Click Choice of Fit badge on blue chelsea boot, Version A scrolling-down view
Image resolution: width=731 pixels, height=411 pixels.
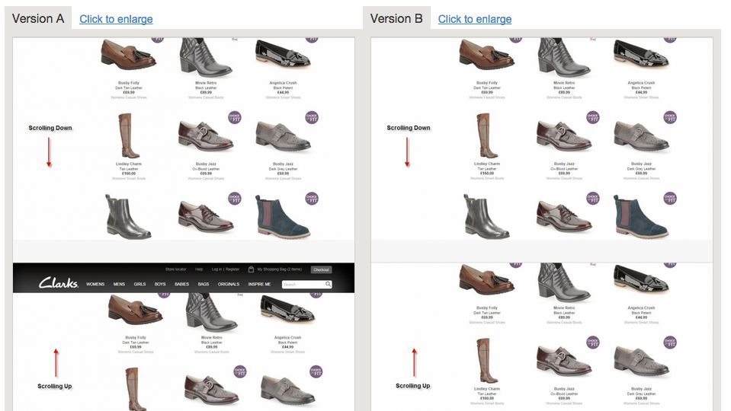point(312,199)
